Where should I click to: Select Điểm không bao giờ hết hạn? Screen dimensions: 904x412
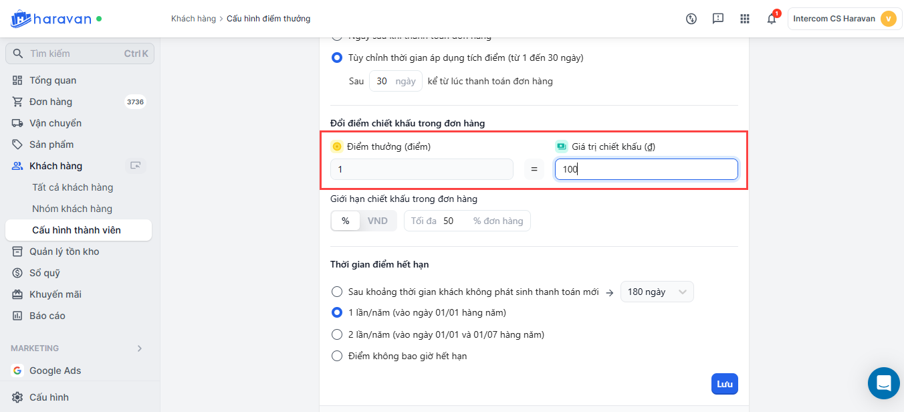(337, 356)
